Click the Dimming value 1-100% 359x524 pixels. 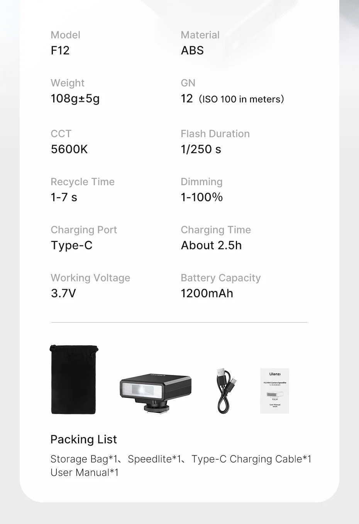[x=202, y=198]
